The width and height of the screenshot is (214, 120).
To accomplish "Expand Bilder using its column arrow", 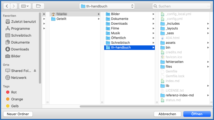I will 153,14.
